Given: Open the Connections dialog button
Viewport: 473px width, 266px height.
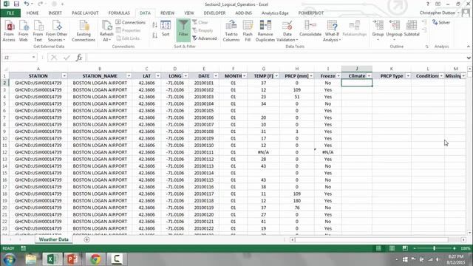Looking at the screenshot, I should click(131, 22).
